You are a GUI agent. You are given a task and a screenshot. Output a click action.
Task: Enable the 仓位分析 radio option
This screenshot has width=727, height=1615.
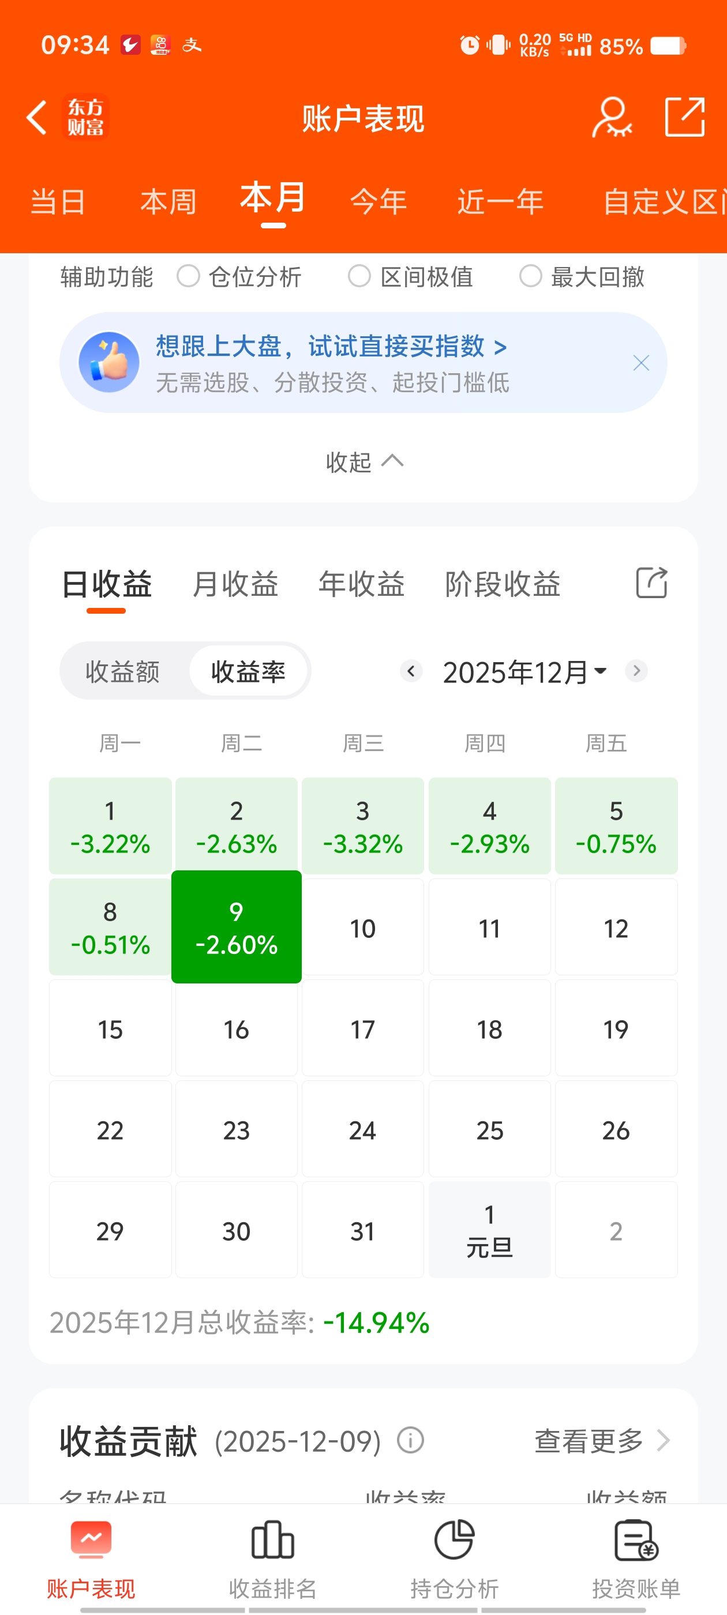[x=188, y=276]
